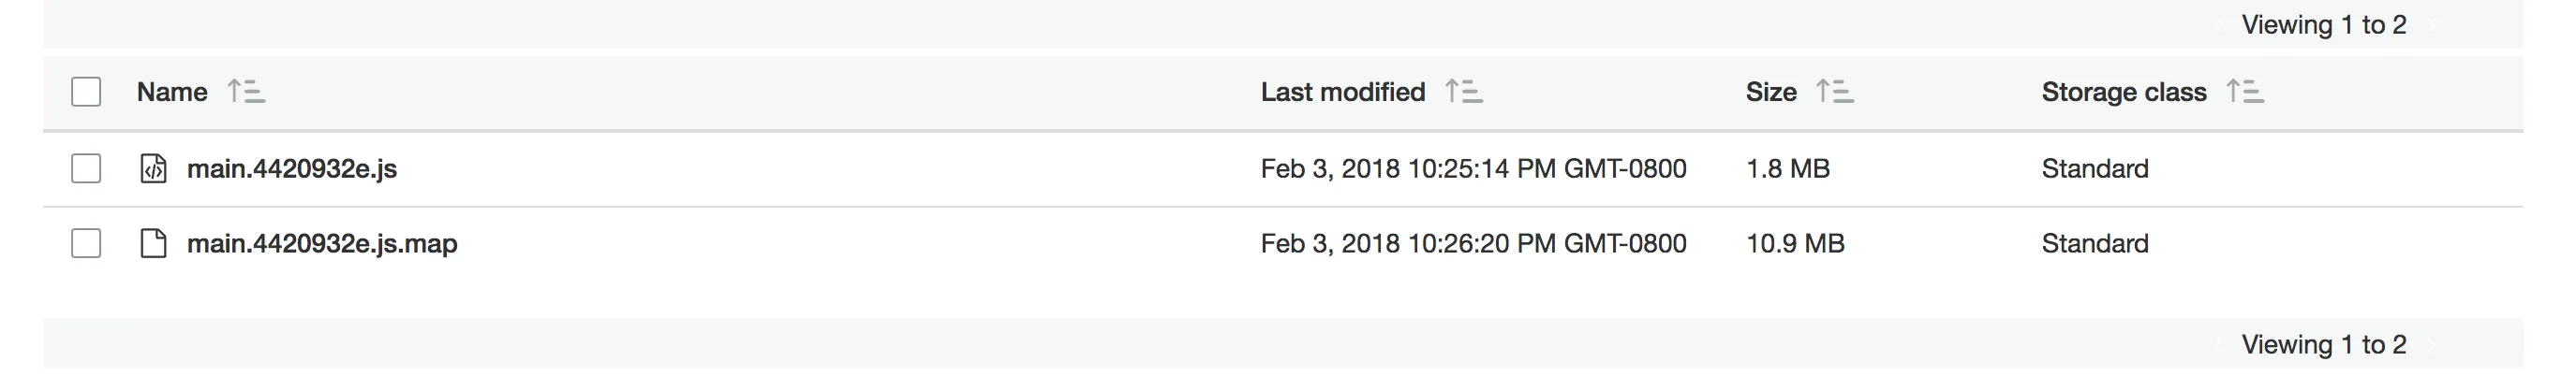Viewport: 2576px width, 376px height.
Task: Click the Last modified column header label
Action: point(1342,92)
